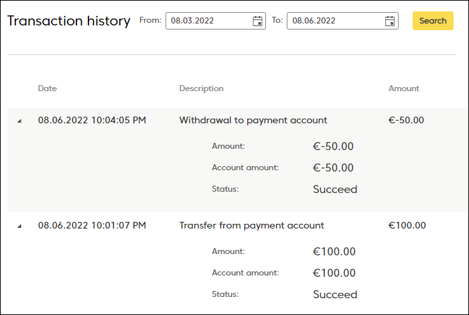Select the 10:04:05 PM transaction date
The height and width of the screenshot is (315, 469).
coord(92,120)
